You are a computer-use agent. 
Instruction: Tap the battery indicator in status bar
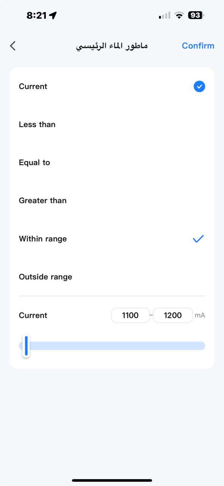click(x=196, y=15)
